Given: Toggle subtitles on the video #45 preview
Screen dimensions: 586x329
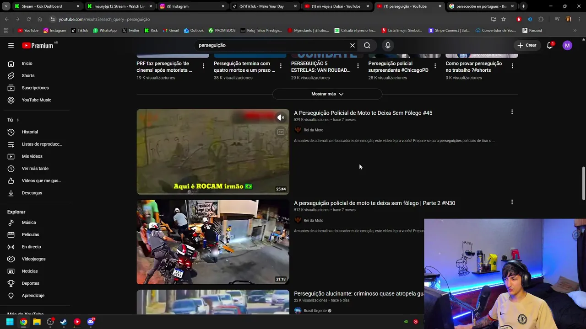Looking at the screenshot, I should (281, 132).
